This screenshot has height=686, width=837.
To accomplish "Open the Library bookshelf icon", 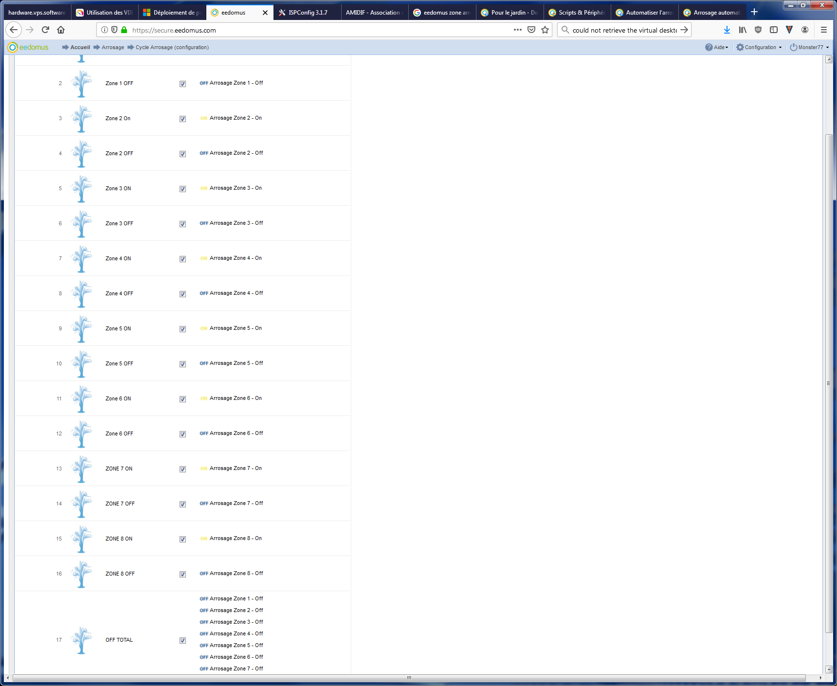I will [x=743, y=30].
